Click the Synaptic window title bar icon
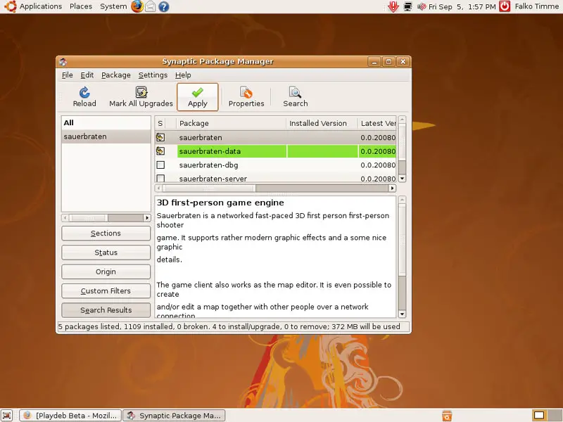The image size is (563, 422). click(x=63, y=62)
